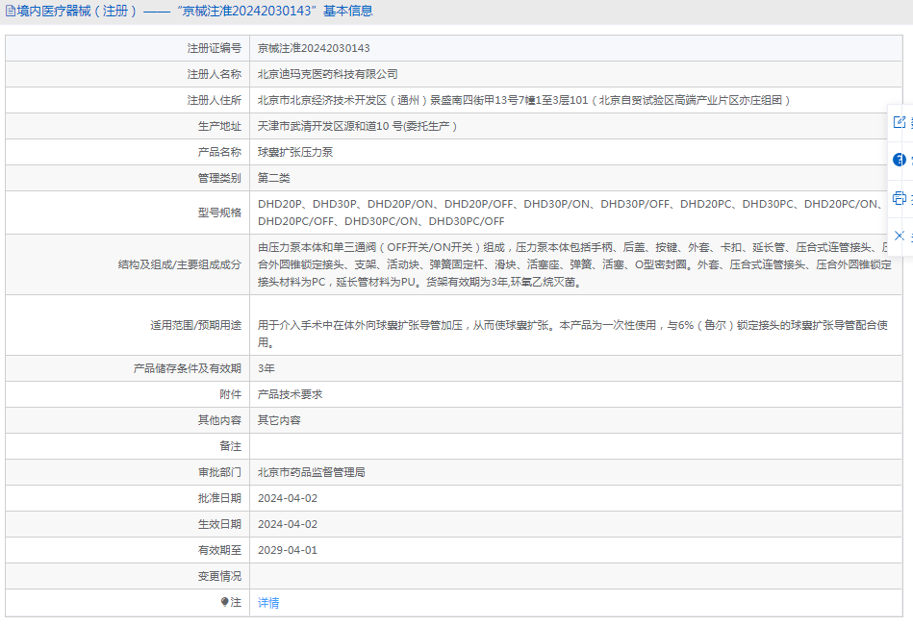Click the 生效日期 value 2024-04-02
The height and width of the screenshot is (626, 913).
pyautogui.click(x=288, y=524)
